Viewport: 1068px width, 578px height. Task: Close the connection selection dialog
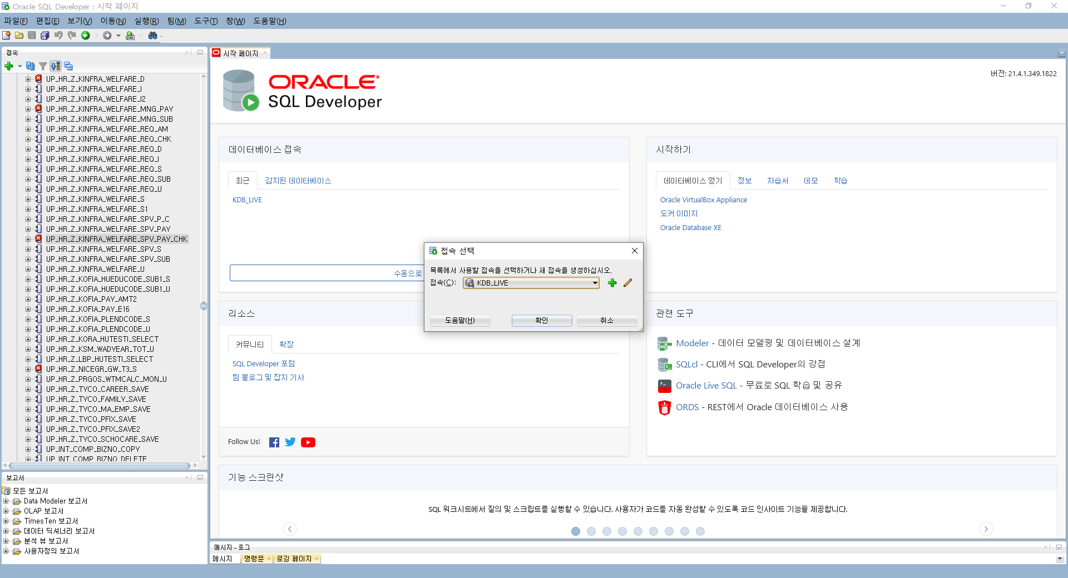pyautogui.click(x=635, y=251)
